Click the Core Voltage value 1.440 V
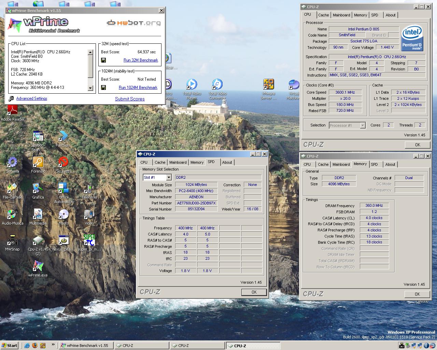The height and width of the screenshot is (350, 437). point(387,47)
